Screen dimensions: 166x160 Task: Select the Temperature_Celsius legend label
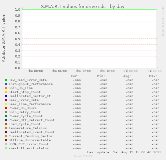(x=28, y=128)
